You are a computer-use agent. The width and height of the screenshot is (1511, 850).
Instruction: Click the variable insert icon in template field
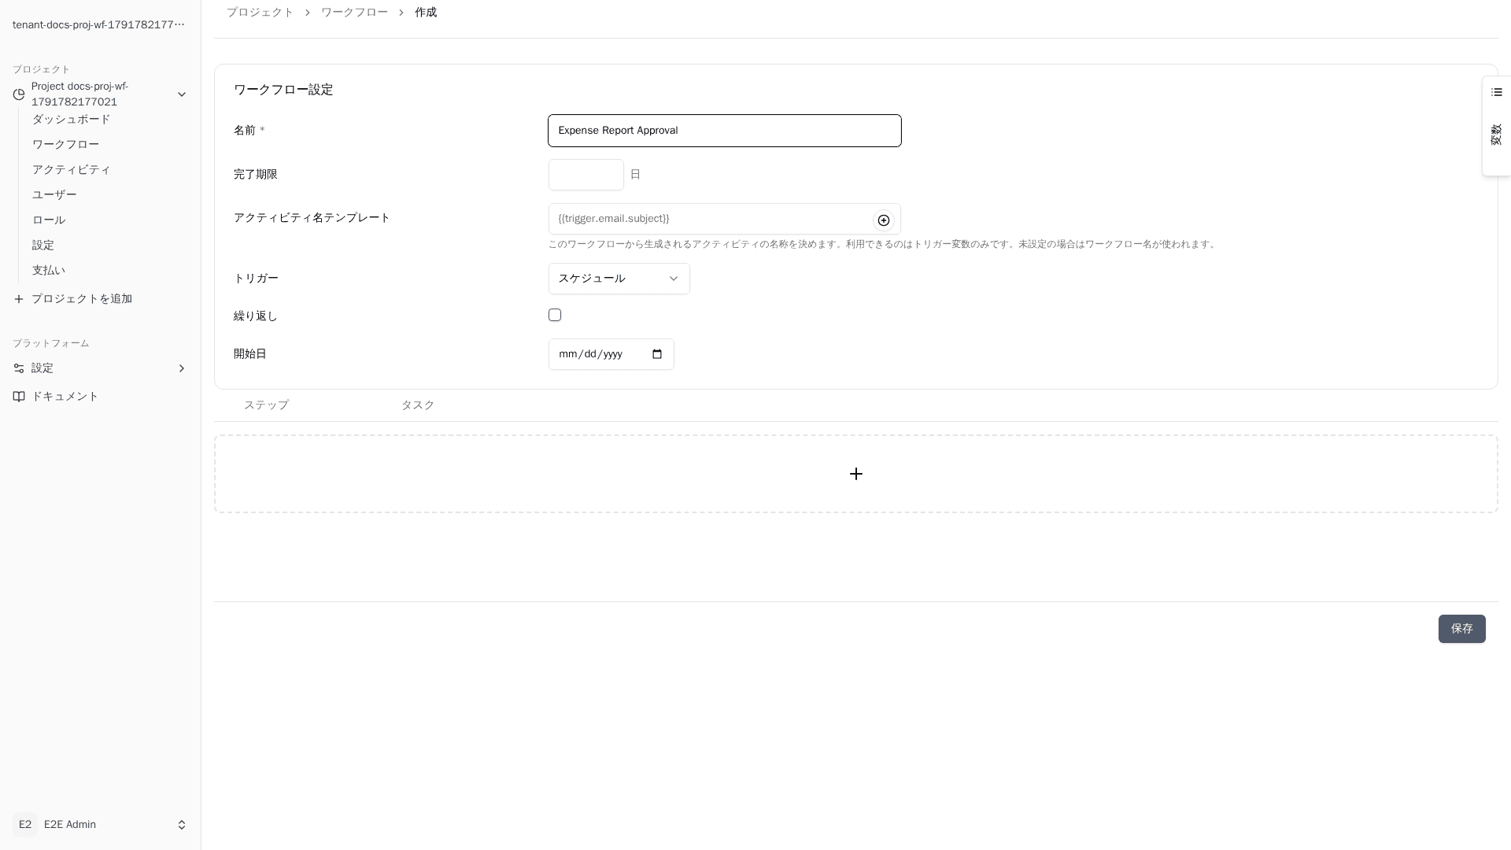(884, 220)
